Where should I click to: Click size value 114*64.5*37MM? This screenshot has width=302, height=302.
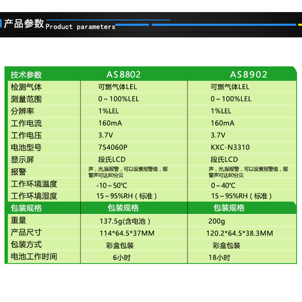point(127,233)
